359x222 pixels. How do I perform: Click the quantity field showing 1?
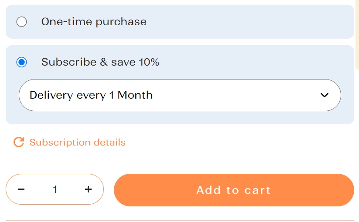point(55,189)
